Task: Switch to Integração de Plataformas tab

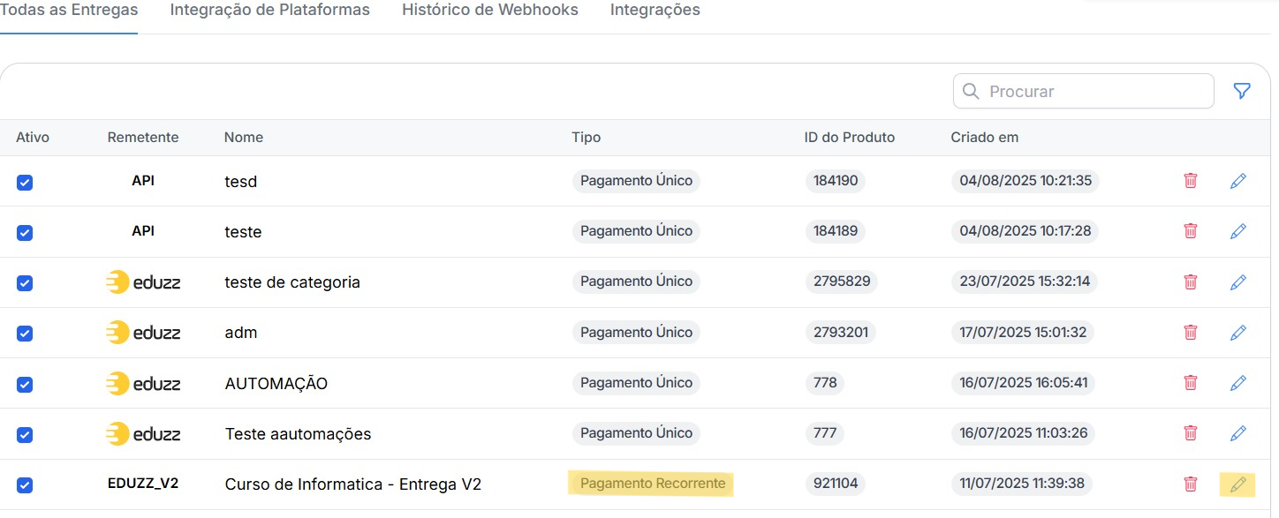Action: point(269,11)
